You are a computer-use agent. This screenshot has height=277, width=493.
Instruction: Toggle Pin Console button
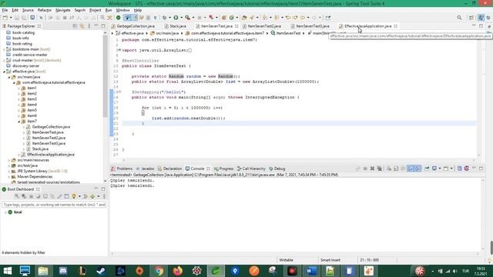[x=427, y=169]
